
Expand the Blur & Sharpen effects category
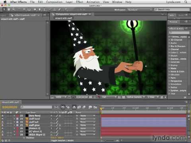click(x=170, y=46)
